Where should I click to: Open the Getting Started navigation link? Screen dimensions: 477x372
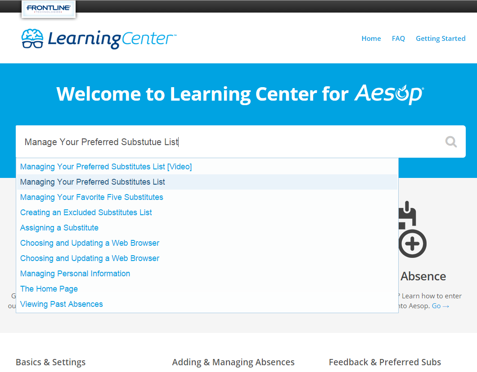tap(441, 39)
